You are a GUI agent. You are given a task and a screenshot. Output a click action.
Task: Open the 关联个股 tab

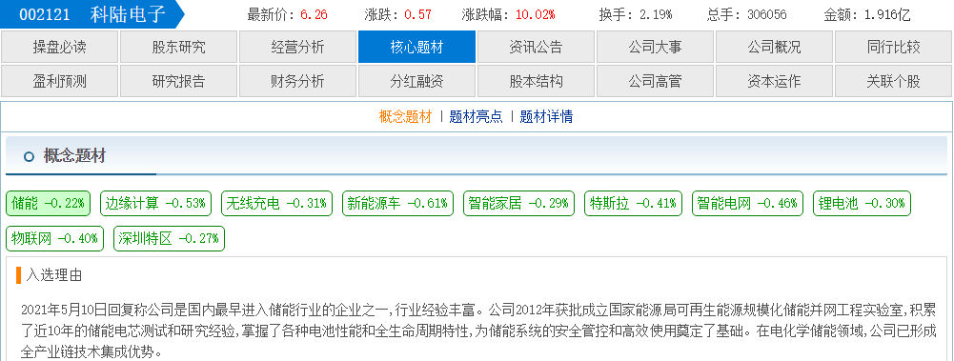[893, 81]
